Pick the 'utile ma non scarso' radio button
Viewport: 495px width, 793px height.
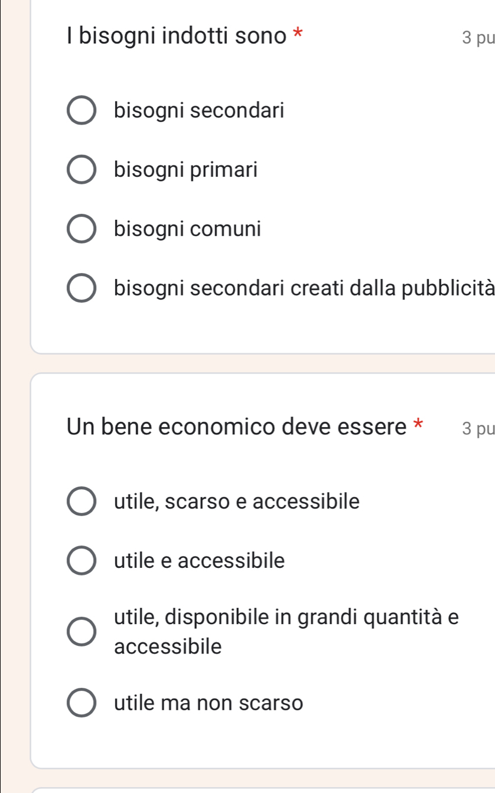pos(82,703)
